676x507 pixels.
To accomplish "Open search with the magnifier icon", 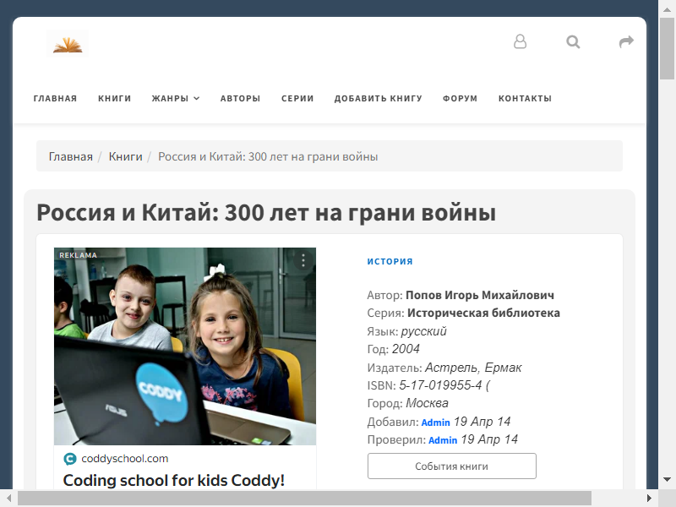I will pyautogui.click(x=573, y=41).
